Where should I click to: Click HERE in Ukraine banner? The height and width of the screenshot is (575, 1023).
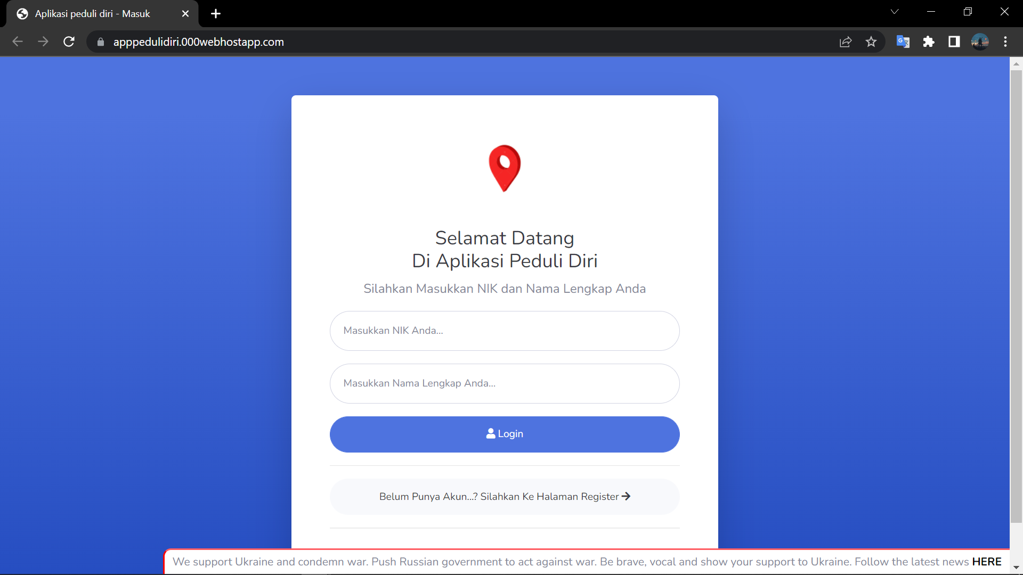pyautogui.click(x=986, y=562)
